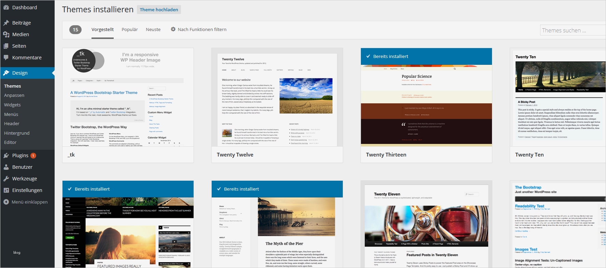Open The Bootstrap theme screenshot

coord(558,224)
